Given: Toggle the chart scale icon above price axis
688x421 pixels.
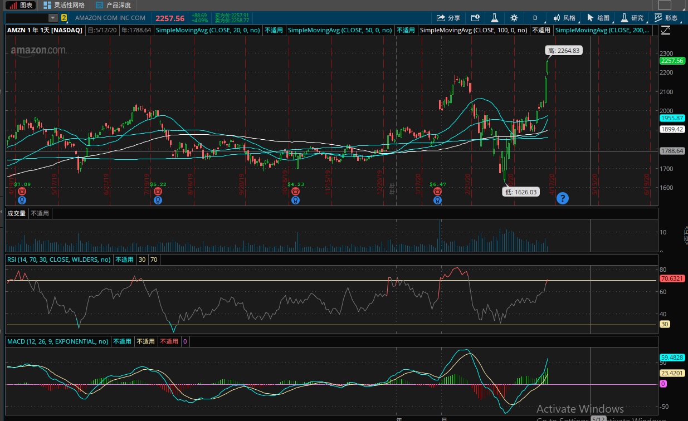Looking at the screenshot, I should click(665, 31).
